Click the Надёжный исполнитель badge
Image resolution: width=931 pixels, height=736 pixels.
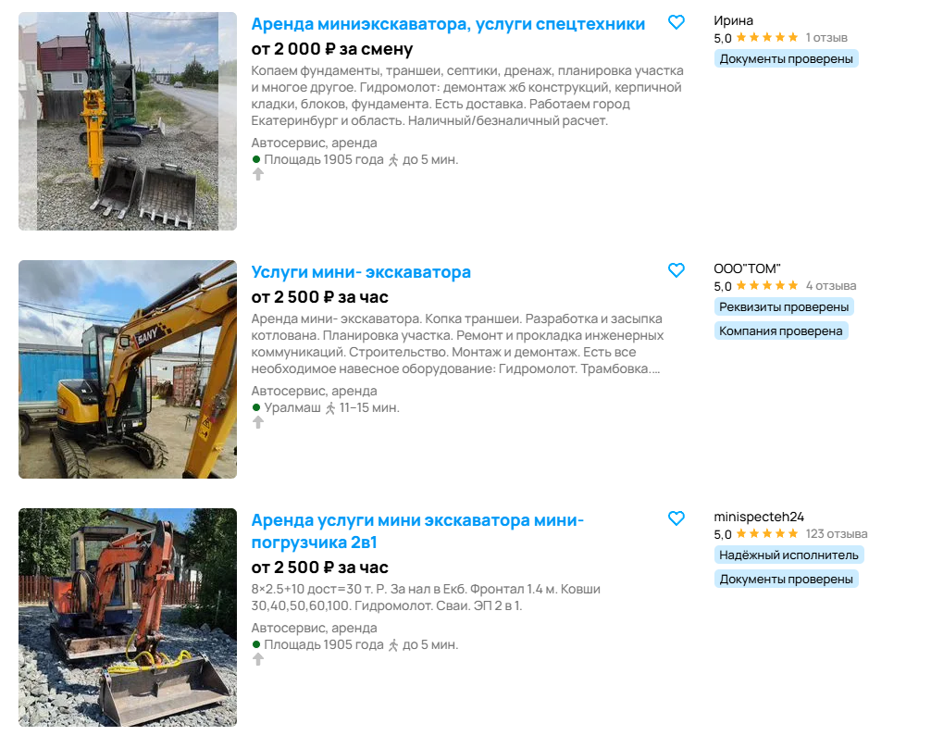[x=788, y=555]
